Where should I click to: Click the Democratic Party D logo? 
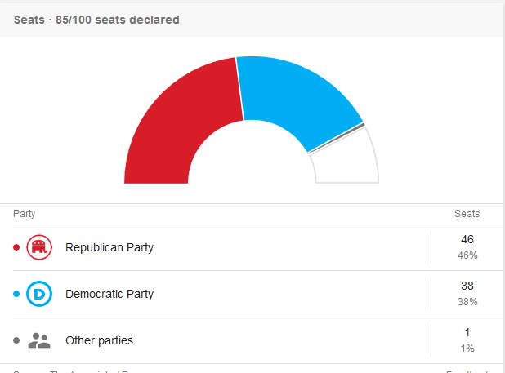pyautogui.click(x=39, y=294)
